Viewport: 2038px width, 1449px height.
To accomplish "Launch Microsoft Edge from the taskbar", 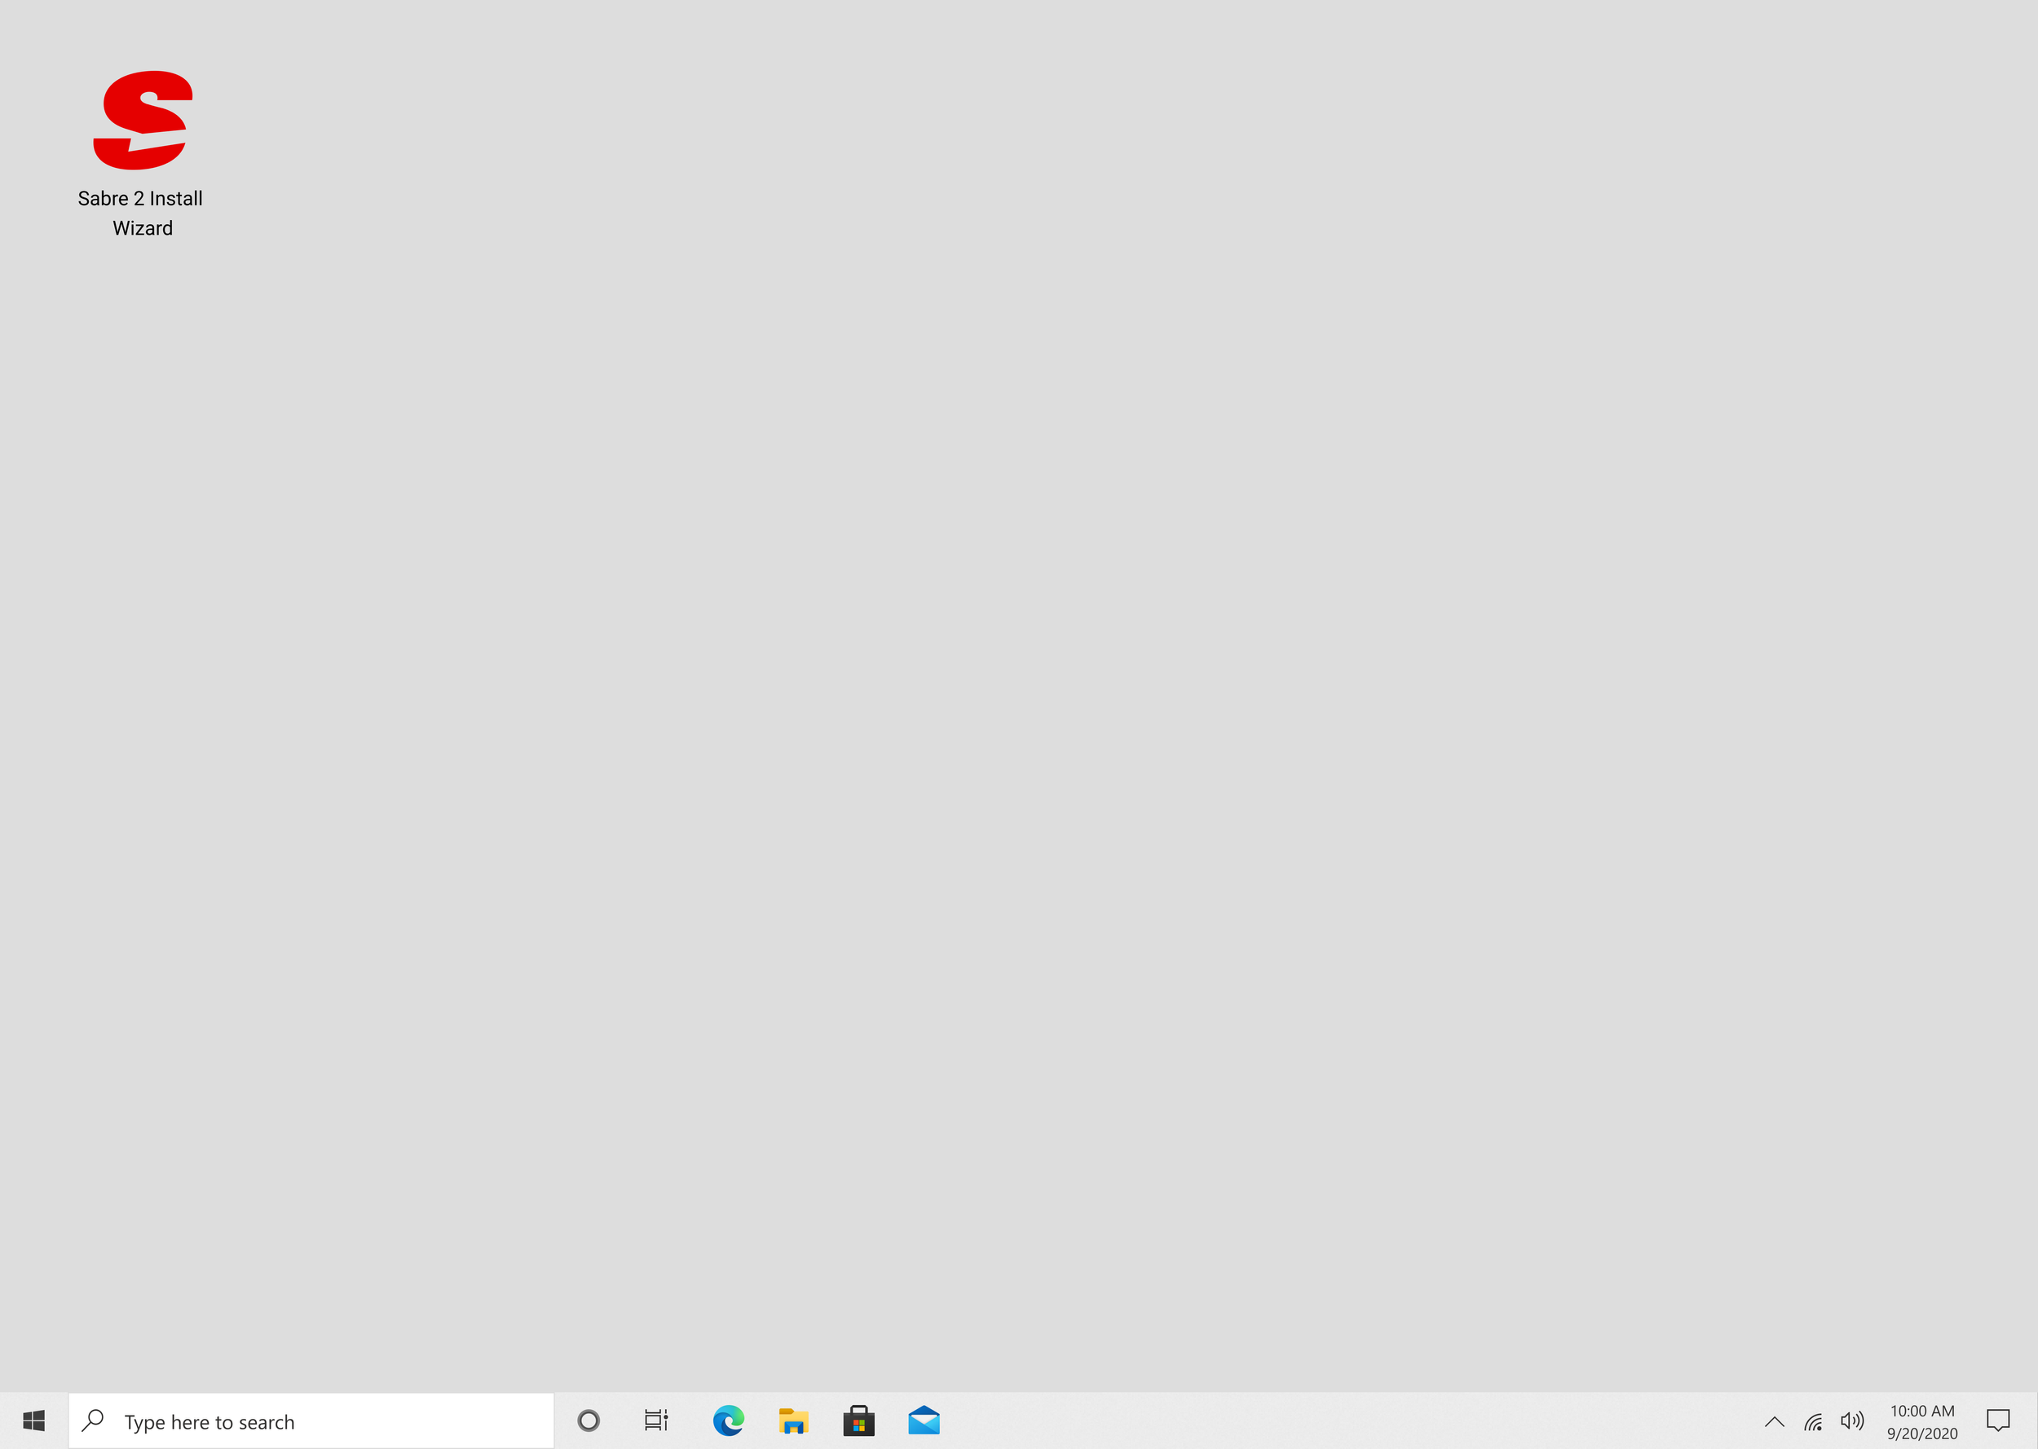I will click(728, 1420).
